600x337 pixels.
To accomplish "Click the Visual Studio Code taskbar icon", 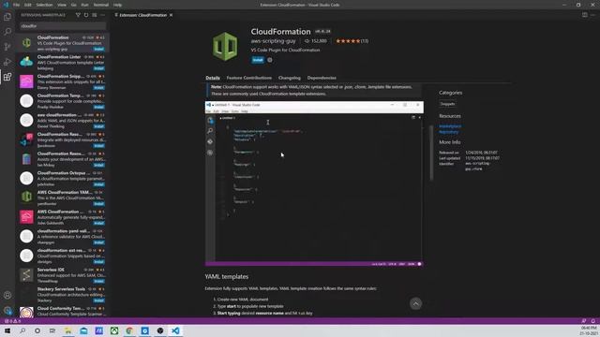I will pos(175,330).
